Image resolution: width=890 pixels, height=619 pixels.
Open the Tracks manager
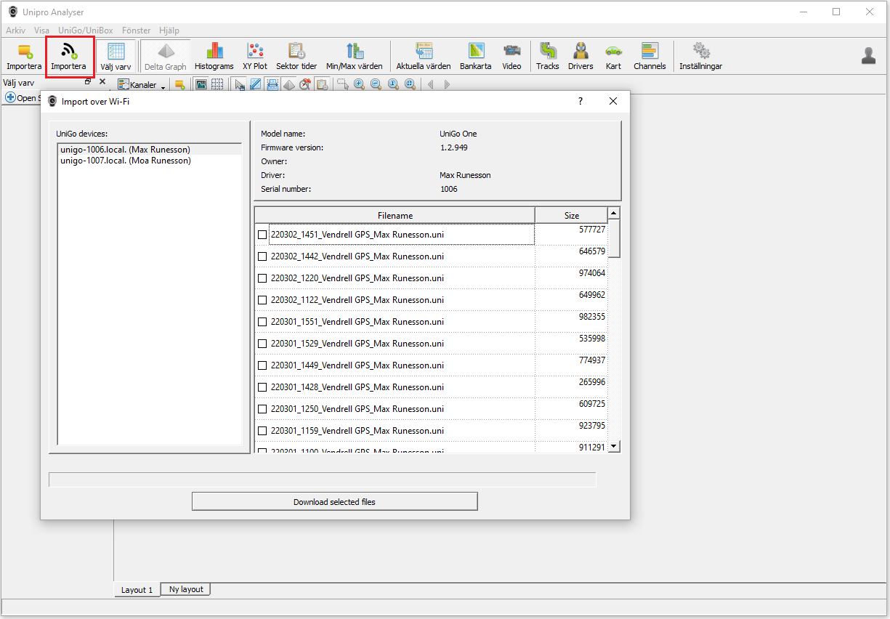548,57
